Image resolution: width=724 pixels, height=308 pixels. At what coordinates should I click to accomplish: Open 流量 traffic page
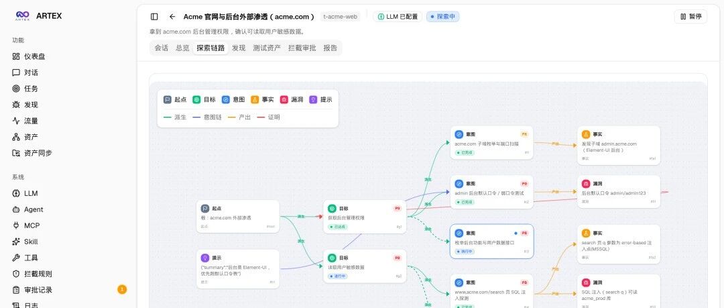pyautogui.click(x=25, y=121)
